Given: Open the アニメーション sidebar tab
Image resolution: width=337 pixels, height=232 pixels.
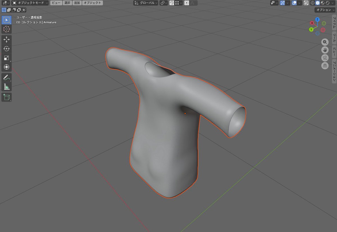Looking at the screenshot, I should tap(334, 71).
